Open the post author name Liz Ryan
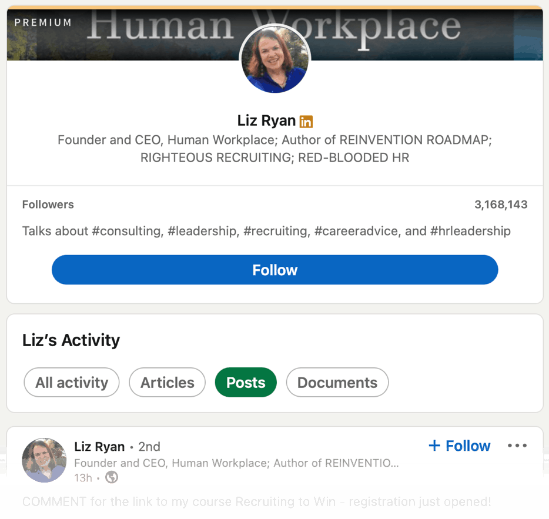 click(x=99, y=447)
